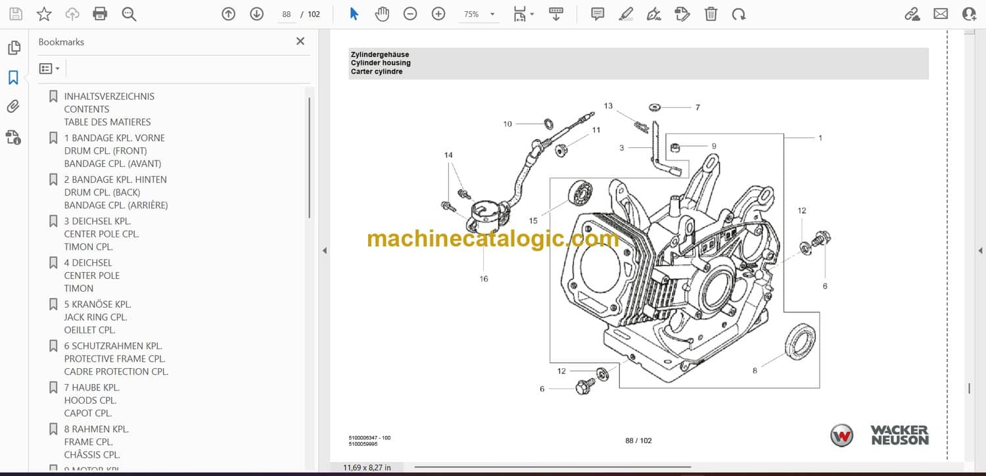Zoom out with minus button
The width and height of the screenshot is (986, 476).
[x=410, y=14]
